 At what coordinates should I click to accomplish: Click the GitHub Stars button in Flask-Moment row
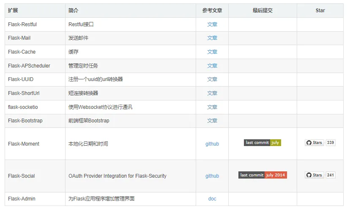tap(314, 143)
